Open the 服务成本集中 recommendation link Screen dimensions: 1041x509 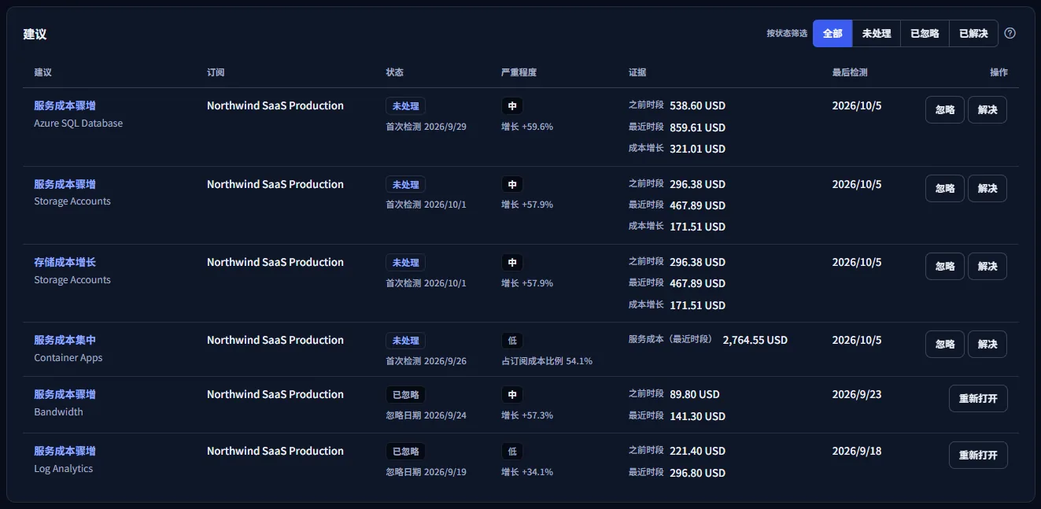tap(65, 340)
